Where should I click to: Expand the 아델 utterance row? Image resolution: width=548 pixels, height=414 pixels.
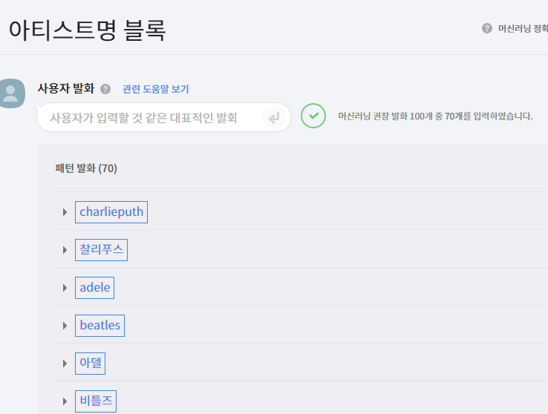[65, 364]
